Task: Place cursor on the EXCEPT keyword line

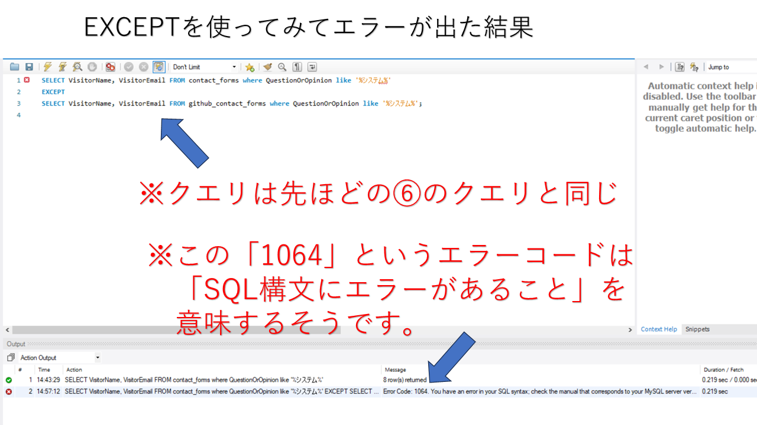Action: pos(53,92)
